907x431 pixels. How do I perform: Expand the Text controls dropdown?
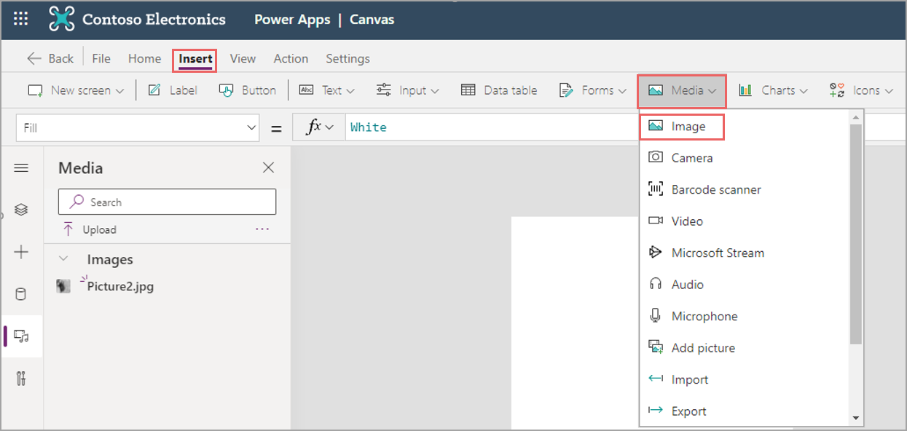pos(327,90)
